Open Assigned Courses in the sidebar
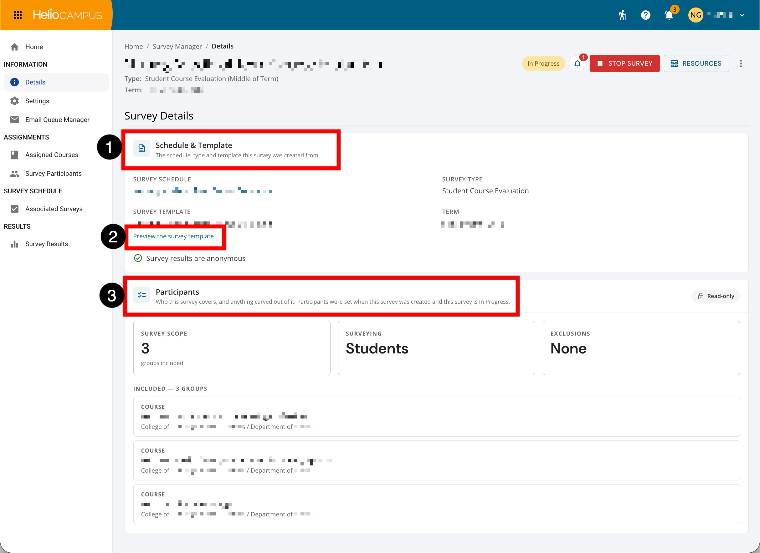Viewport: 760px width, 553px height. 56,155
